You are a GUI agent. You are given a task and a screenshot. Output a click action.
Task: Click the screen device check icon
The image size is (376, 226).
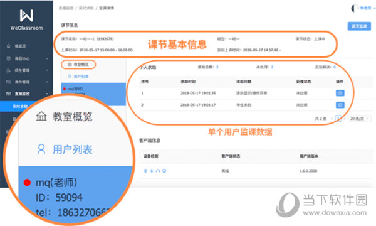click(164, 171)
